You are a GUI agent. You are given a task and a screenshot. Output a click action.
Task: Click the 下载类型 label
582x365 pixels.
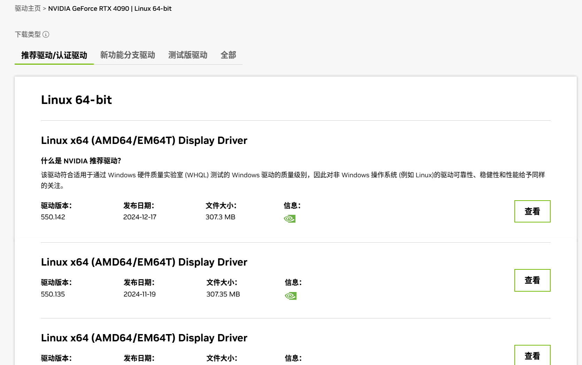coord(28,34)
